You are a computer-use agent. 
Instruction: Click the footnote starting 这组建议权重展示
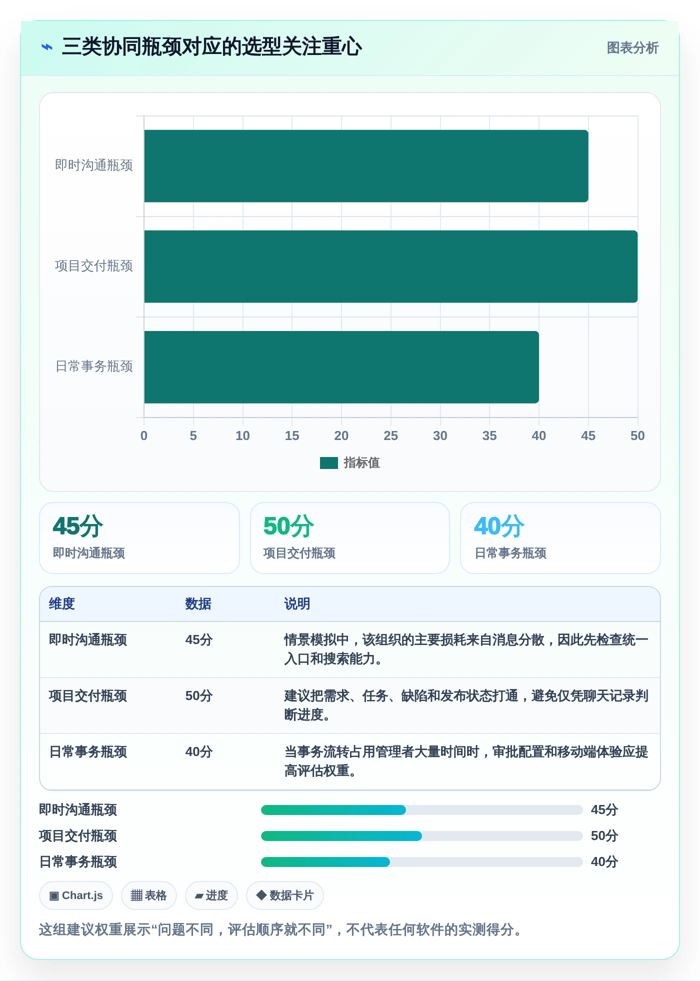click(x=281, y=930)
